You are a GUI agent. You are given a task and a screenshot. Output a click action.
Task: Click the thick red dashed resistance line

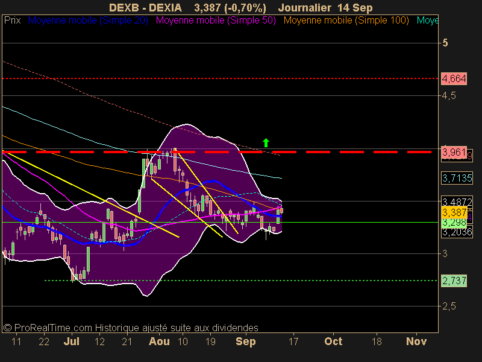[x=217, y=152]
